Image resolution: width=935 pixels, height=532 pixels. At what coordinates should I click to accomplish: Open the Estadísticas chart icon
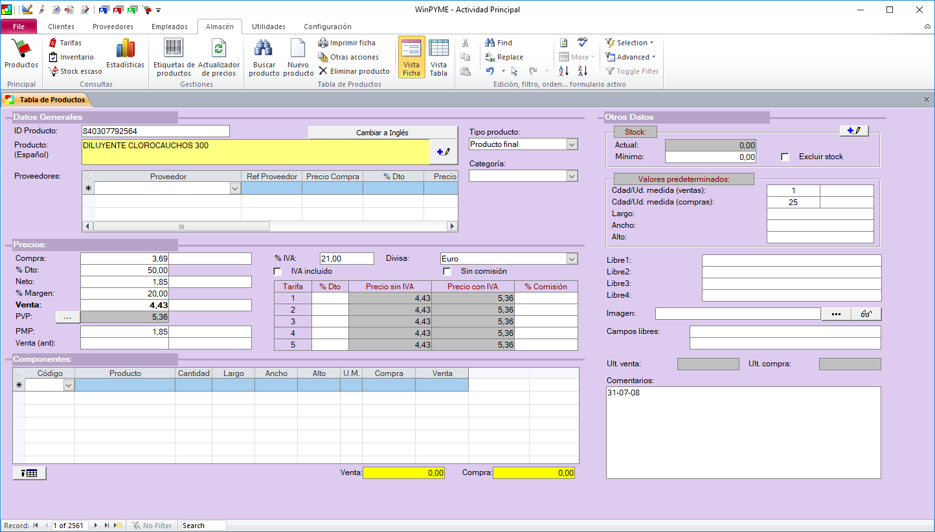(x=125, y=54)
